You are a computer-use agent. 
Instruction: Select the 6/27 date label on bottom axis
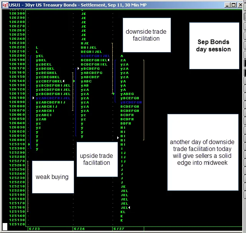click(118, 229)
